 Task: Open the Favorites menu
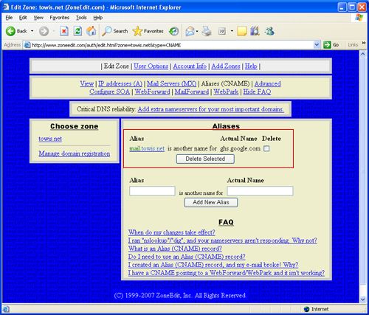click(x=59, y=18)
